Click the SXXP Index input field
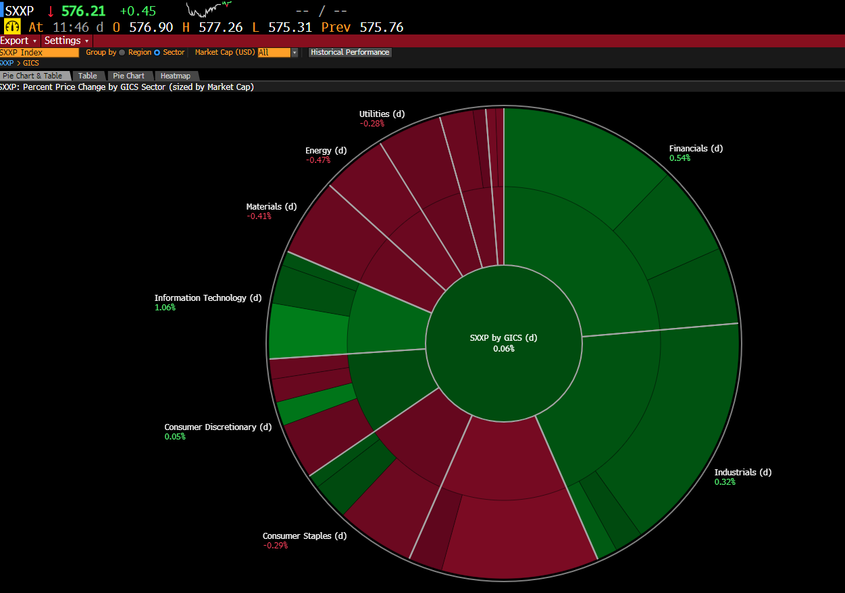845x593 pixels. point(39,52)
